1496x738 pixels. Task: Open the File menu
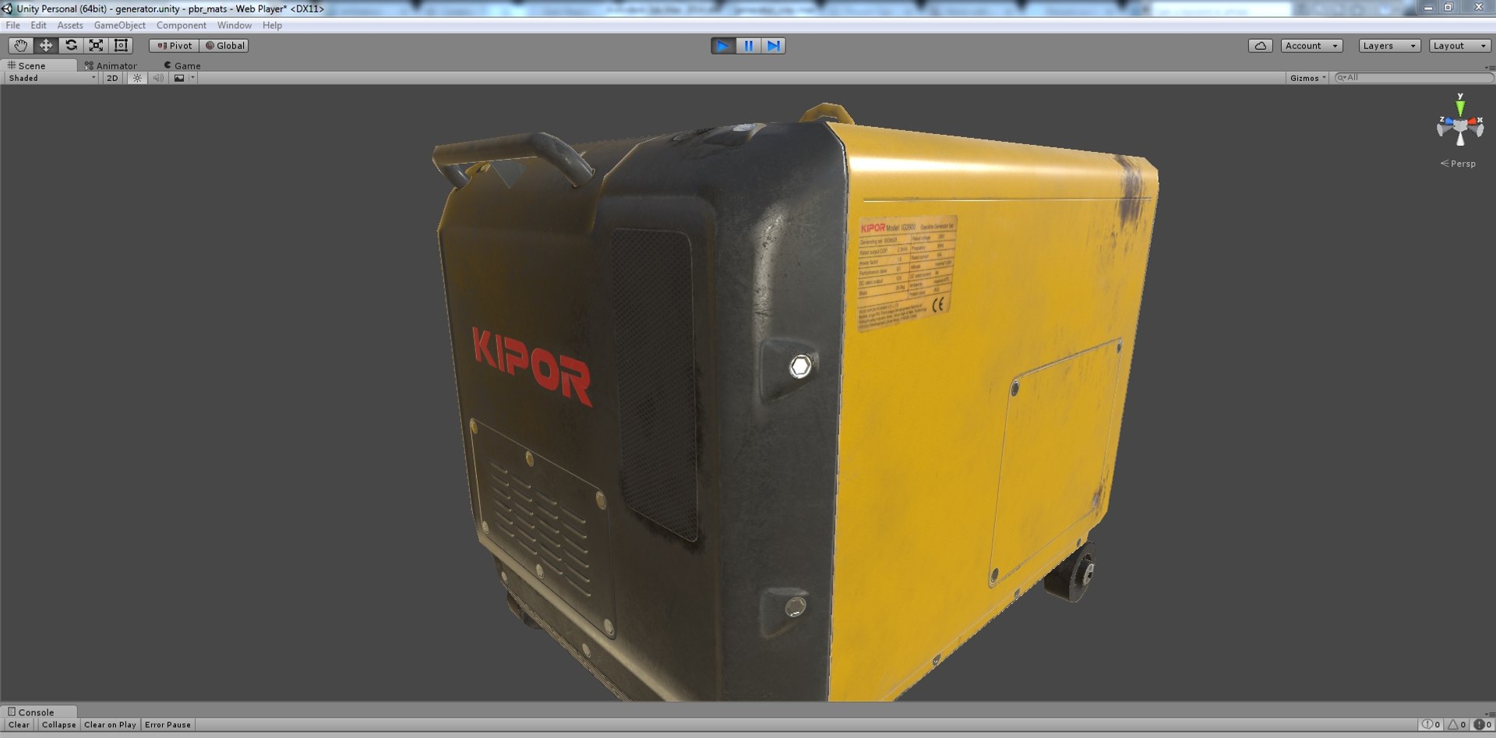coord(13,25)
